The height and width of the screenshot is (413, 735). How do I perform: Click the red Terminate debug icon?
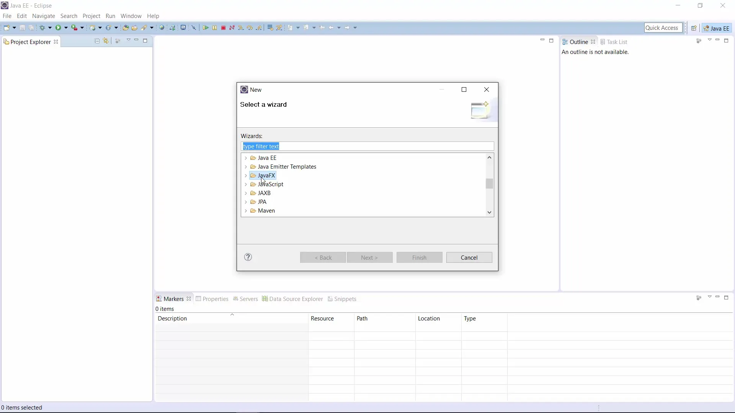pyautogui.click(x=224, y=28)
